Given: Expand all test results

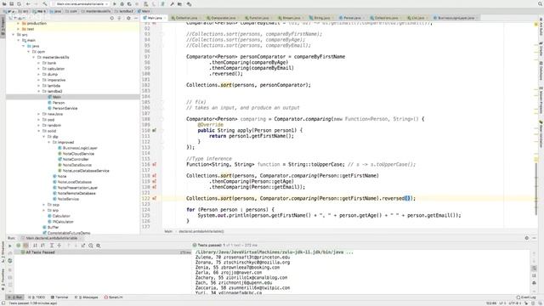Looking at the screenshot, I should [x=52, y=246].
